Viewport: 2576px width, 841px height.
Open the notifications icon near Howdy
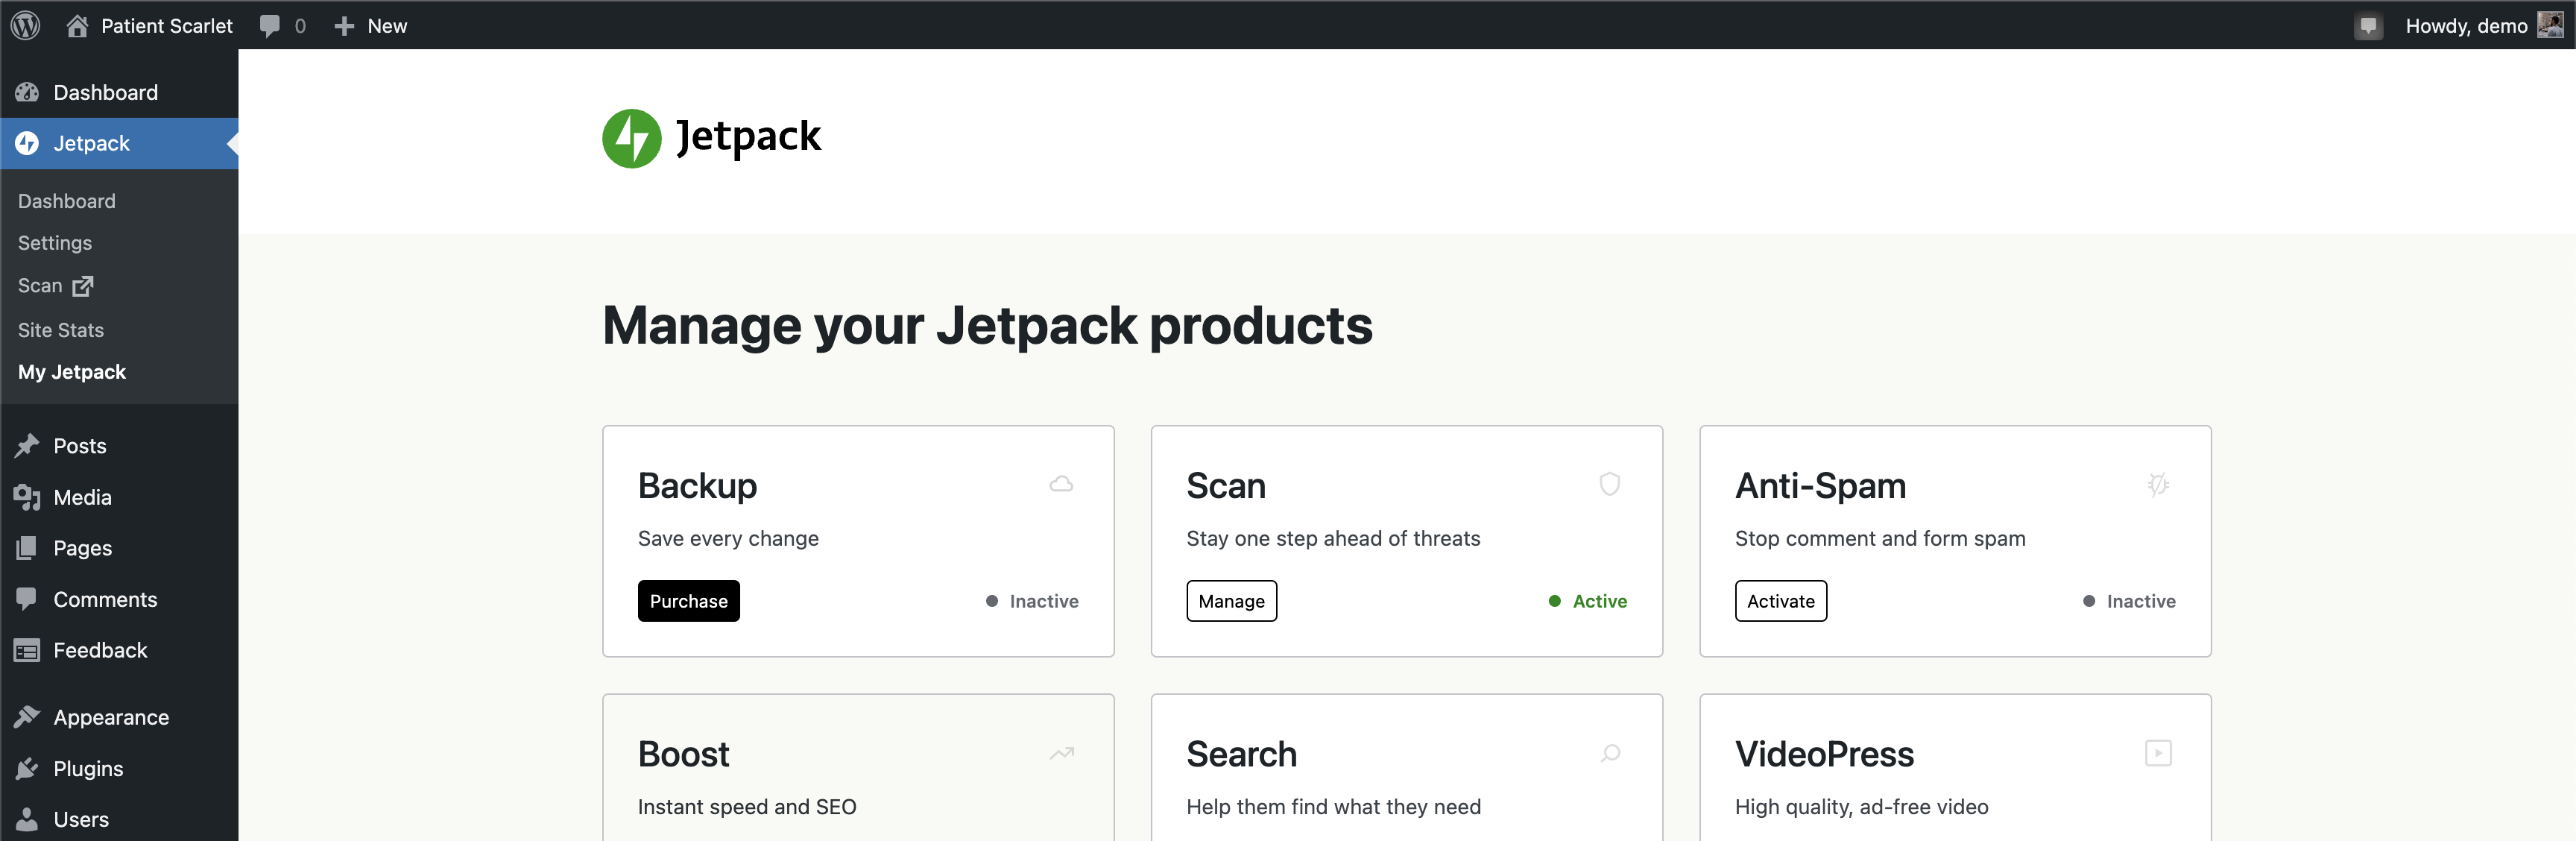tap(2367, 26)
